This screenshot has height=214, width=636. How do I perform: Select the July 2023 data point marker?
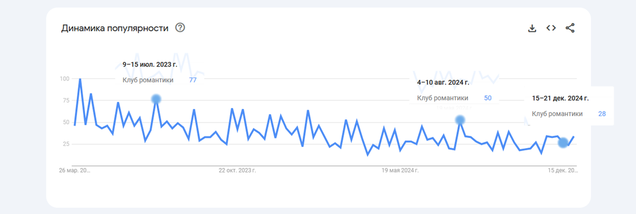click(156, 99)
